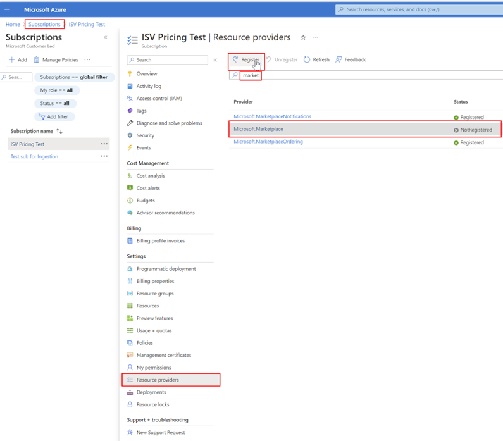Screen dimensions: 503x441
Task: Click the Add filter pill
Action: [54, 117]
